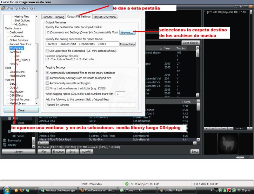Viewport: 254px width, 194px height.
Task: Click the Play button below track list
Action: pyautogui.click(x=44, y=151)
